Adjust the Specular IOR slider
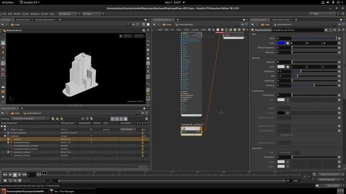The height and width of the screenshot is (194, 346). coord(315,76)
